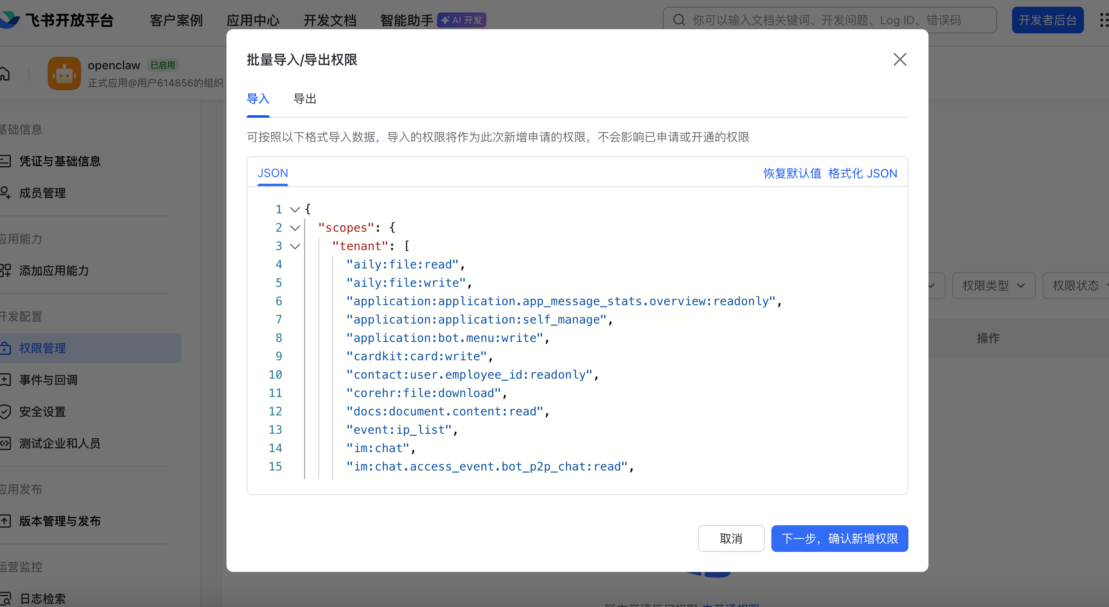Close the batch import/export dialog
The width and height of the screenshot is (1109, 607).
pyautogui.click(x=899, y=59)
